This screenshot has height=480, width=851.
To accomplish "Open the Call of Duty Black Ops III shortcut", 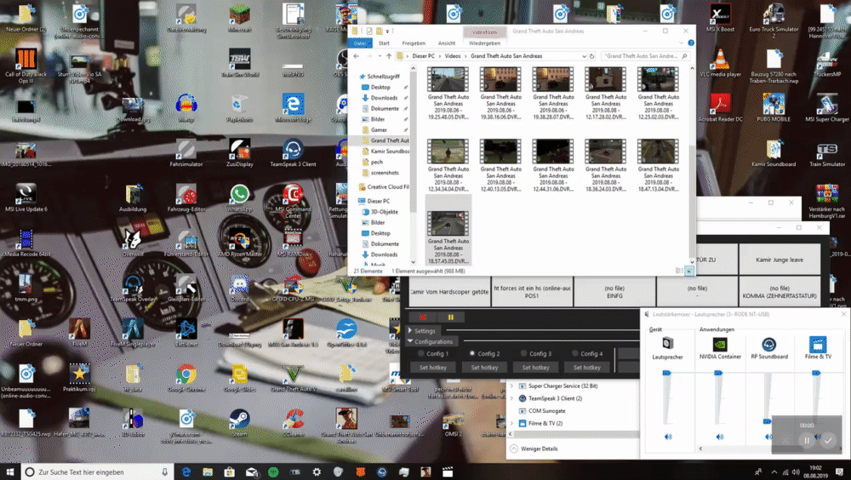I will [x=26, y=60].
